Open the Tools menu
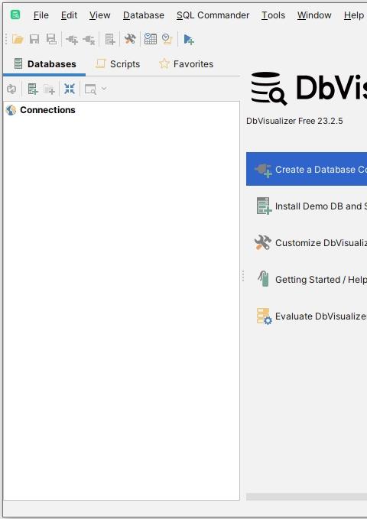Image resolution: width=367 pixels, height=519 pixels. pyautogui.click(x=273, y=15)
